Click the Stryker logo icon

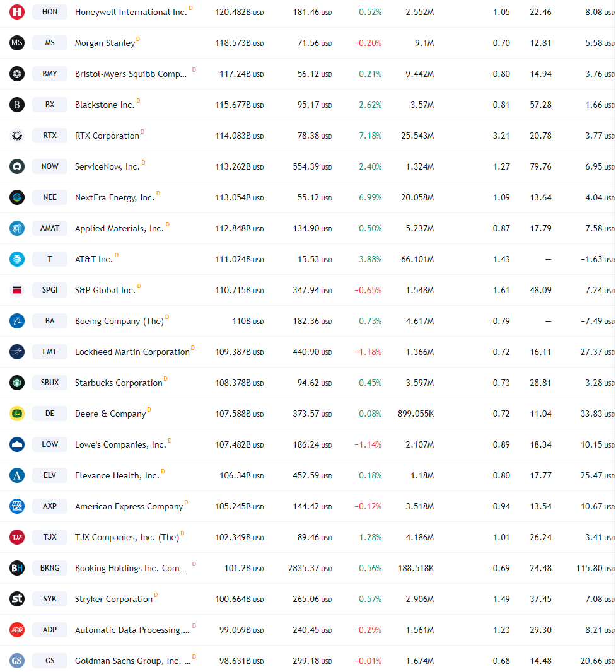(x=17, y=598)
